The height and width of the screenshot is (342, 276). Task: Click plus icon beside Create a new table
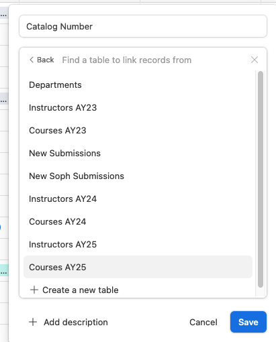pyautogui.click(x=34, y=290)
